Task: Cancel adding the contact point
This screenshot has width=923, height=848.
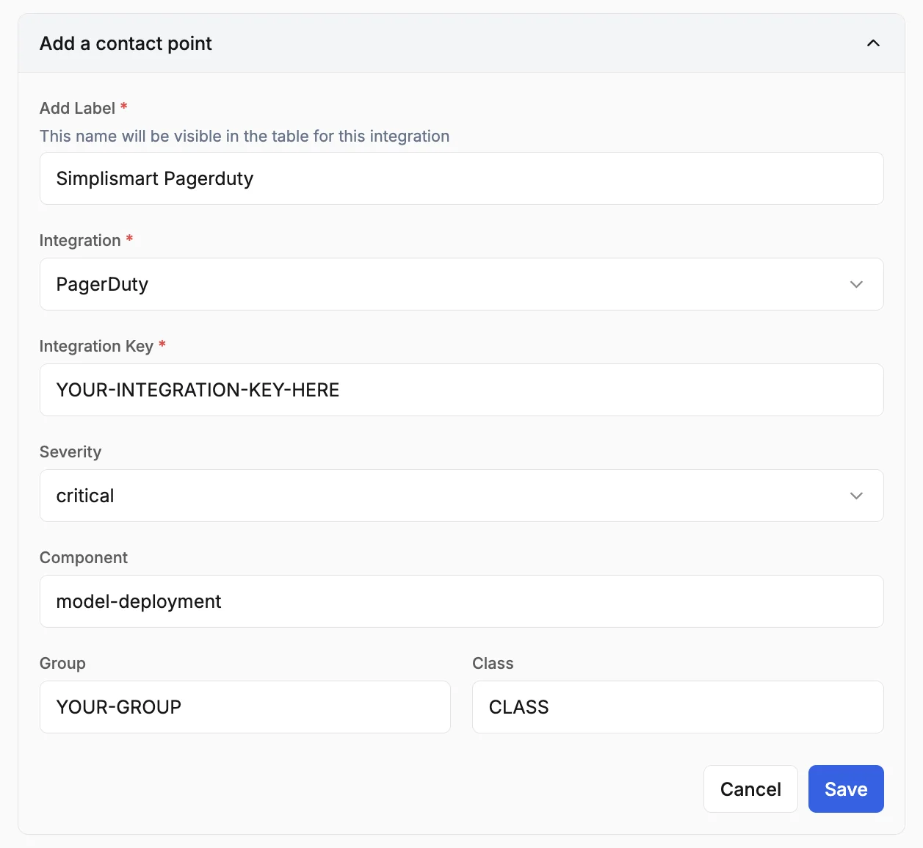Action: (x=750, y=789)
